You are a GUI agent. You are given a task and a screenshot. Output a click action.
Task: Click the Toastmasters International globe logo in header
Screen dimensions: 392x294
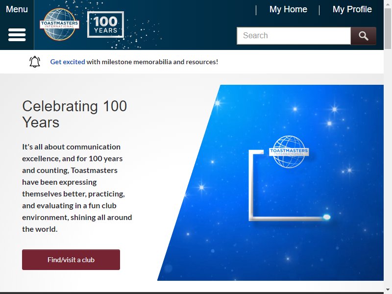[59, 24]
